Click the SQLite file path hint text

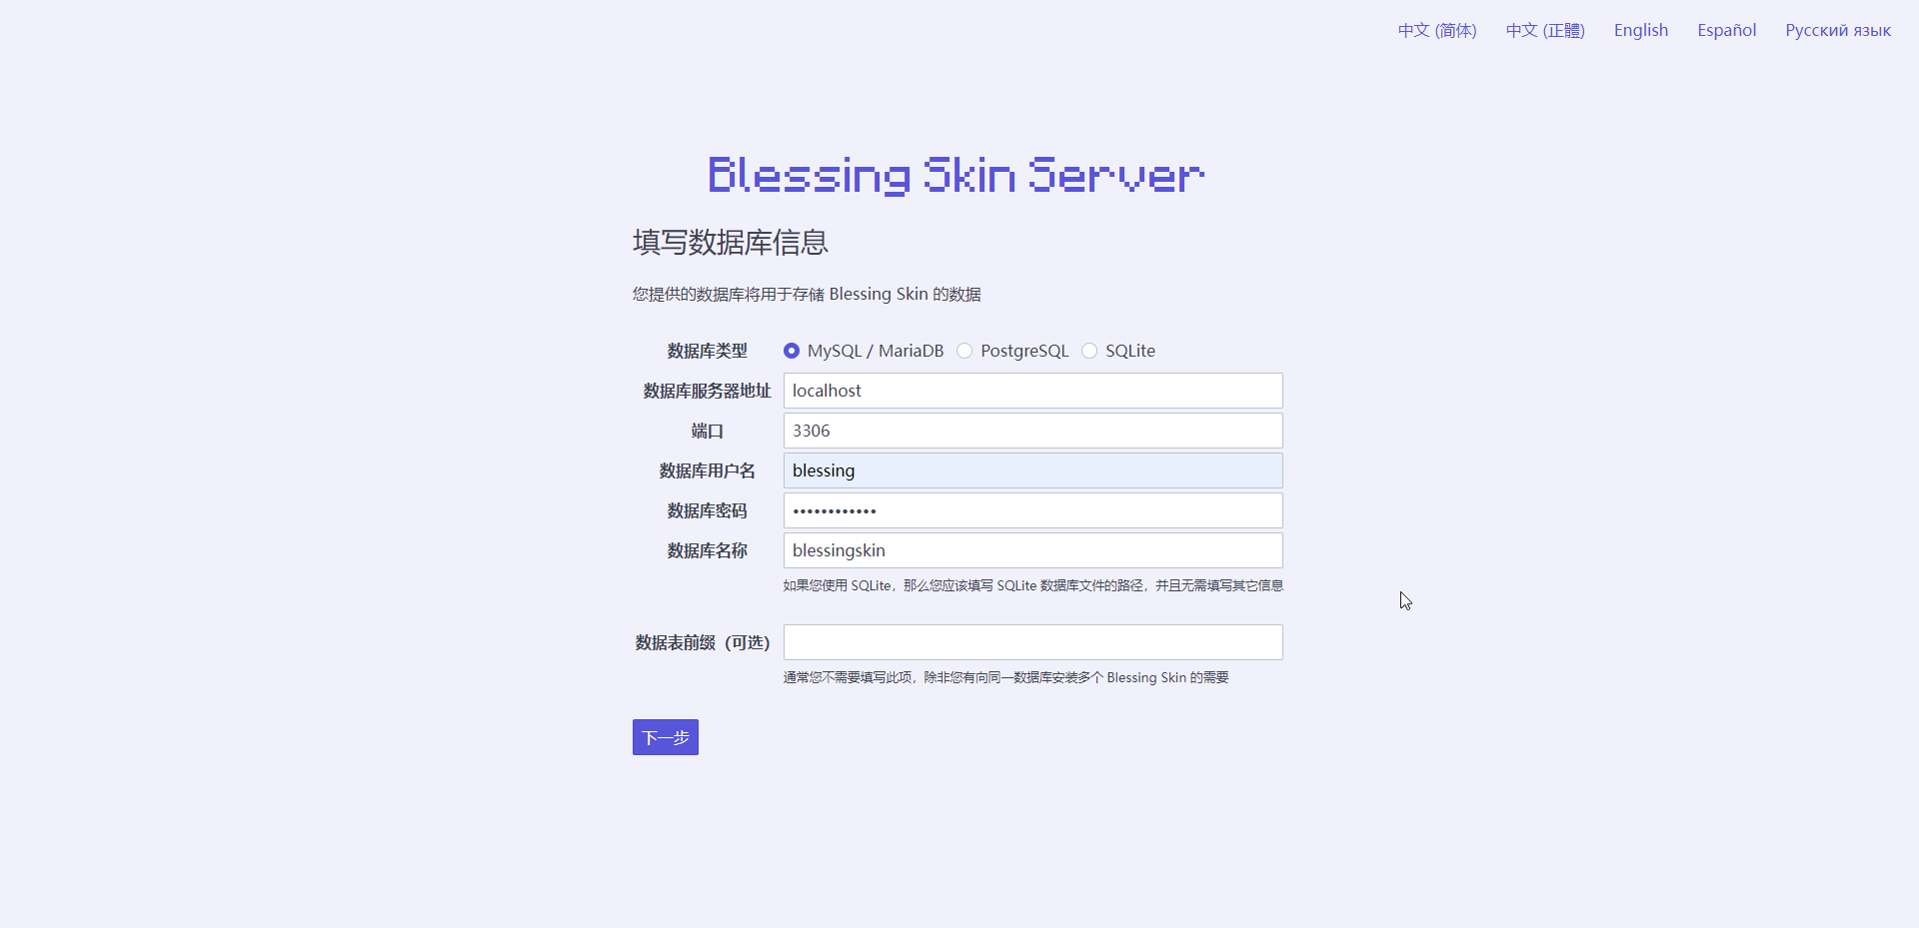coord(1033,585)
